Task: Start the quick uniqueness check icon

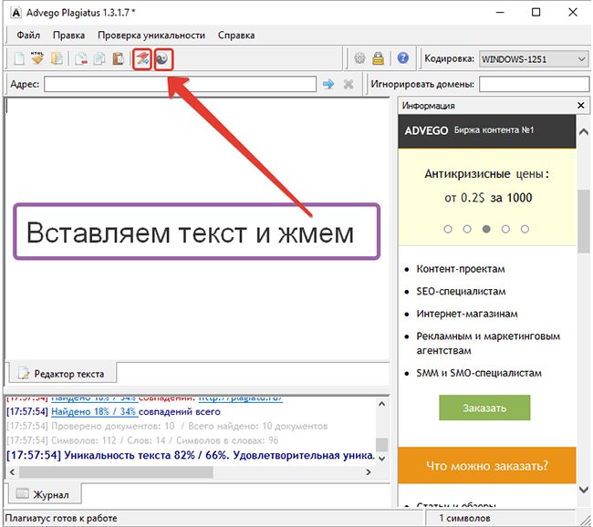Action: [141, 59]
